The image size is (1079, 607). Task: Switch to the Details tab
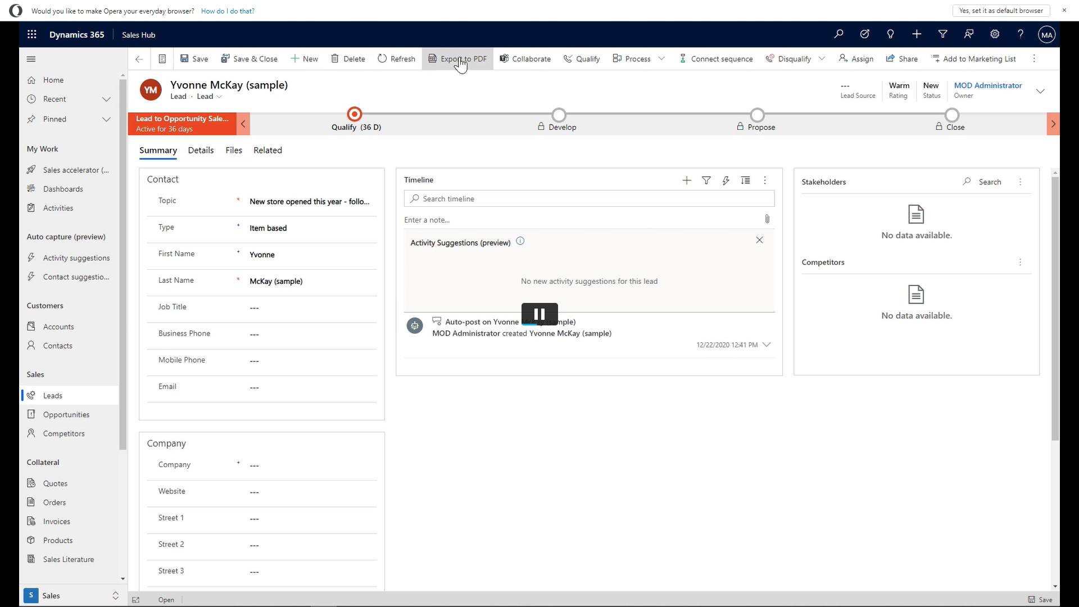pyautogui.click(x=201, y=151)
